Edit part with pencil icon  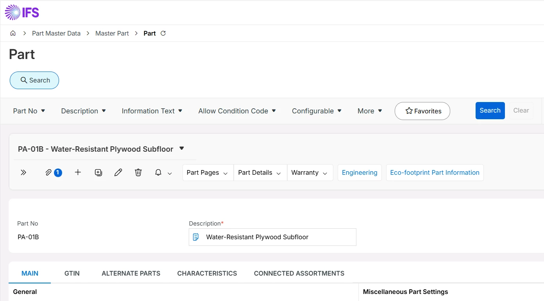click(118, 172)
